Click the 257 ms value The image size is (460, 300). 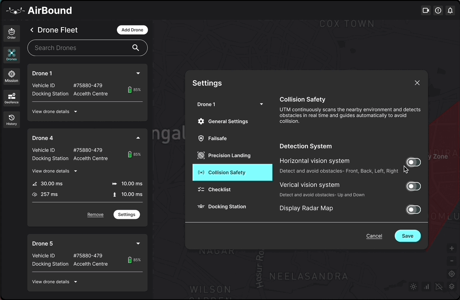click(x=49, y=194)
